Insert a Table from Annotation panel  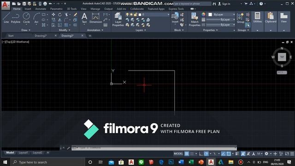106,25
